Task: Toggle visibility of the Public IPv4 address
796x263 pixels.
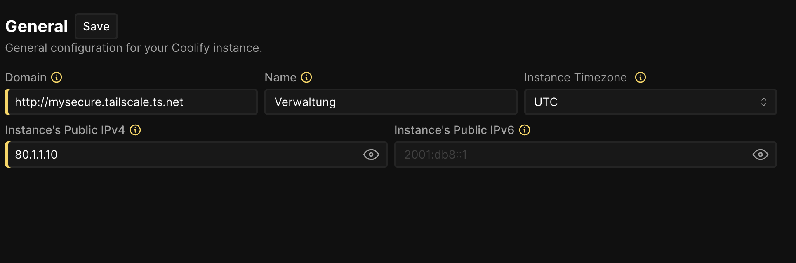Action: point(371,155)
